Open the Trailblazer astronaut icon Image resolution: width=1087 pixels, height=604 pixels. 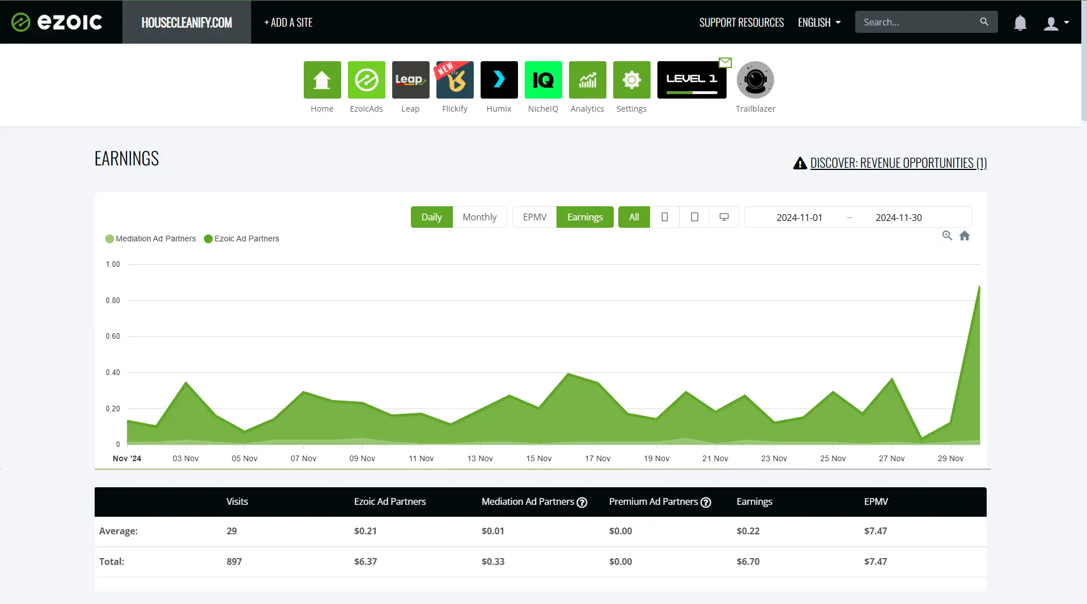pyautogui.click(x=755, y=80)
